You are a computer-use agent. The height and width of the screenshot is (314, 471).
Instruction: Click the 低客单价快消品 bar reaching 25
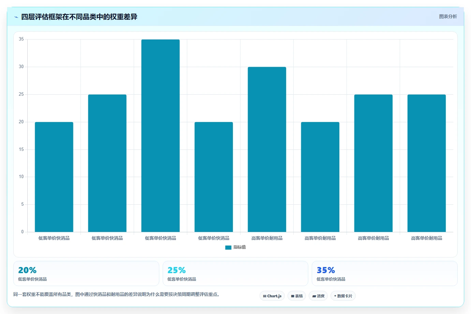pyautogui.click(x=107, y=163)
